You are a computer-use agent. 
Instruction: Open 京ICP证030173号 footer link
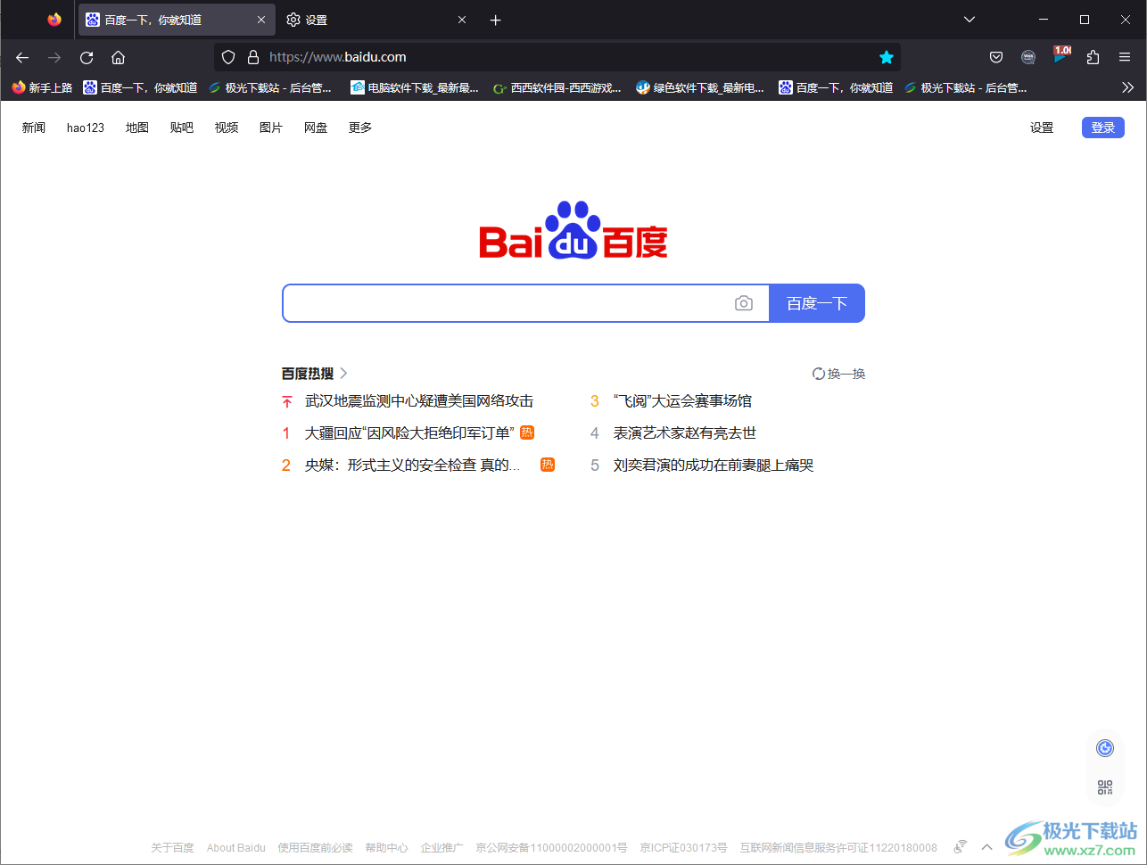coord(683,848)
